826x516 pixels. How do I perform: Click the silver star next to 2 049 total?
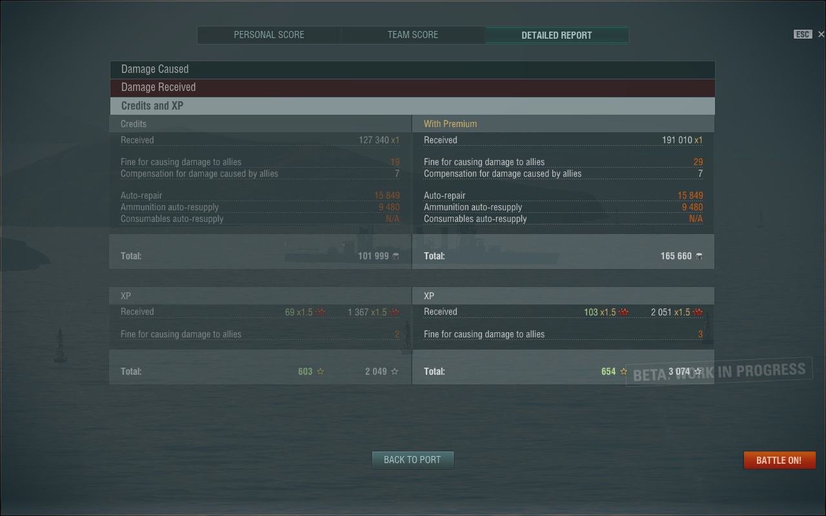click(x=394, y=372)
